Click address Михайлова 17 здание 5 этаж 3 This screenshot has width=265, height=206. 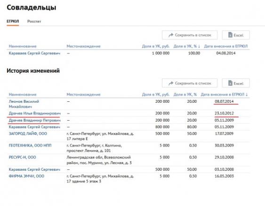(x=100, y=178)
